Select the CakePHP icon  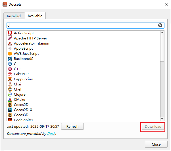pyautogui.click(x=10, y=74)
